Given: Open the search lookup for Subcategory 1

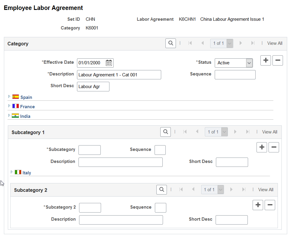Looking at the screenshot, I should [x=165, y=132].
